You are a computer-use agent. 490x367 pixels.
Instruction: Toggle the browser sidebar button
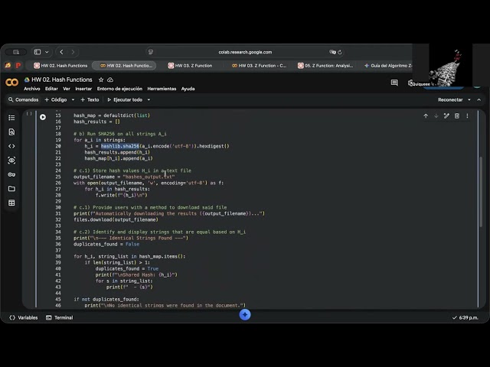[x=38, y=52]
